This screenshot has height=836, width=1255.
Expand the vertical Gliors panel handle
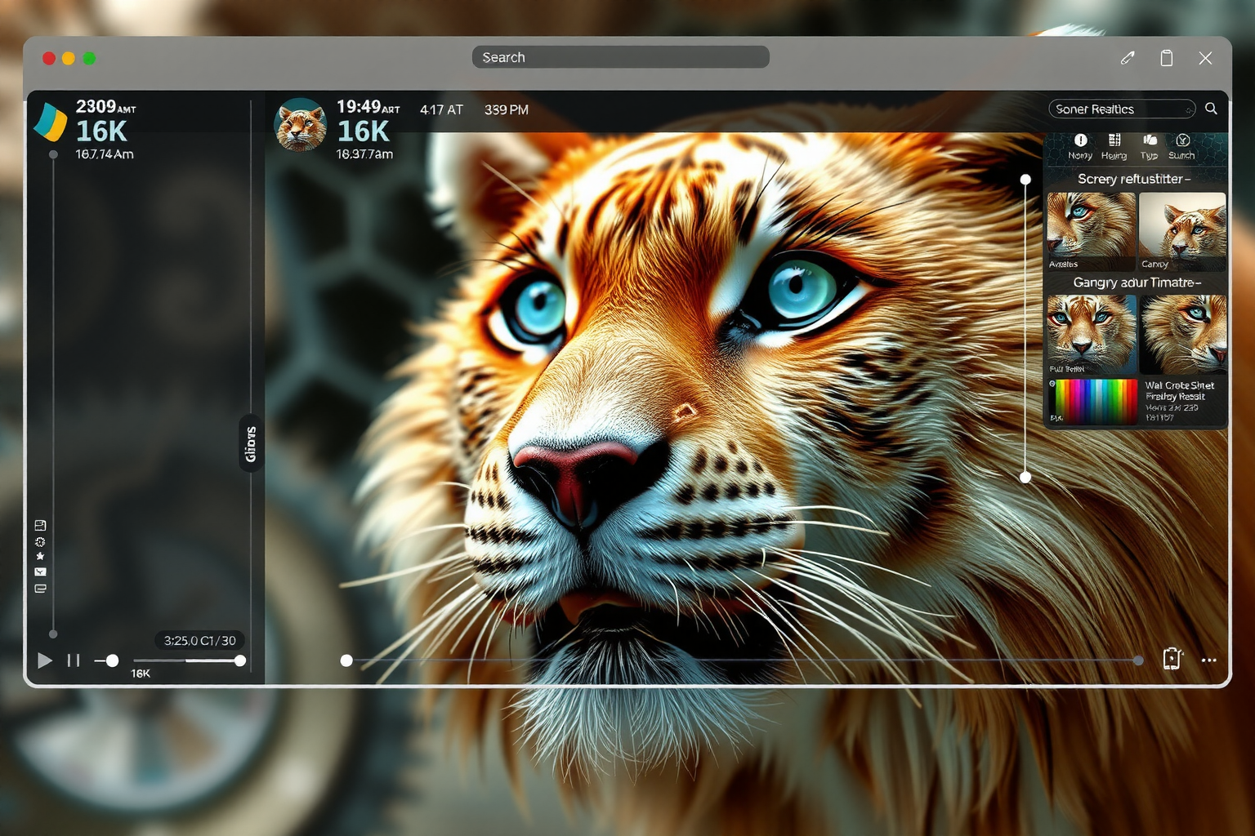(251, 443)
